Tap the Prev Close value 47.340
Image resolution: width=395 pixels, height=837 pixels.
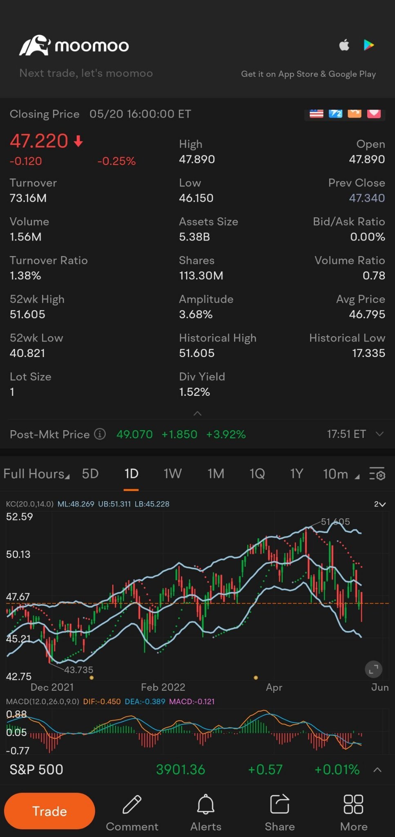pos(367,198)
